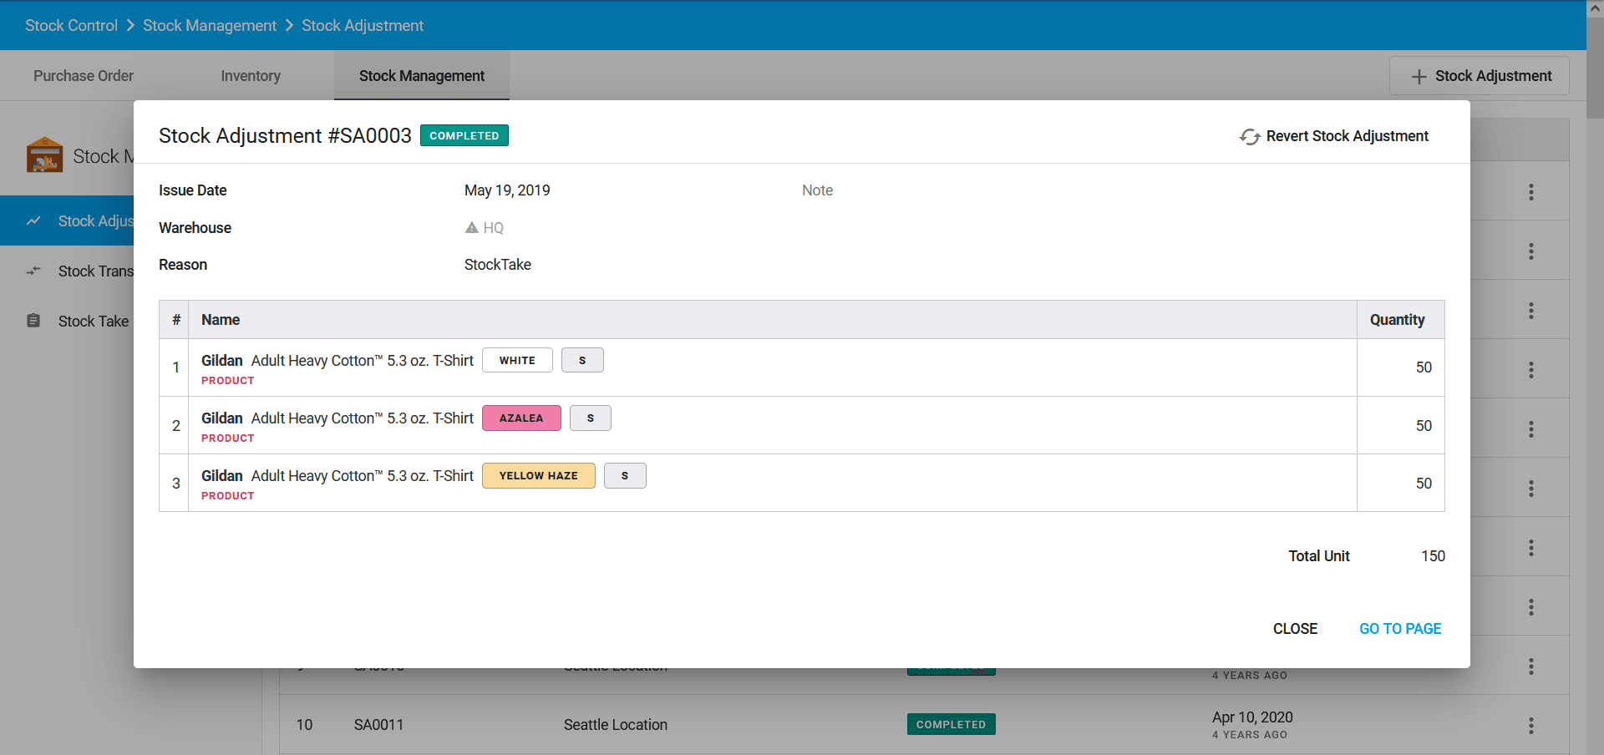Click the warehouse logo icon in sidebar
1604x755 pixels.
[x=44, y=155]
